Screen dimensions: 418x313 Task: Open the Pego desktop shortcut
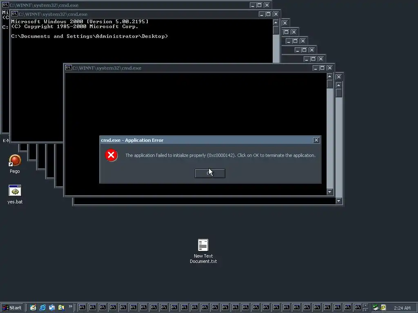click(15, 164)
